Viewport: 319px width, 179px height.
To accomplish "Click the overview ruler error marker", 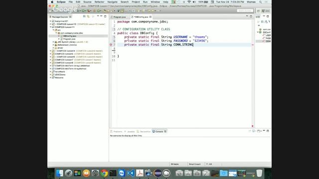I will point(253,45).
